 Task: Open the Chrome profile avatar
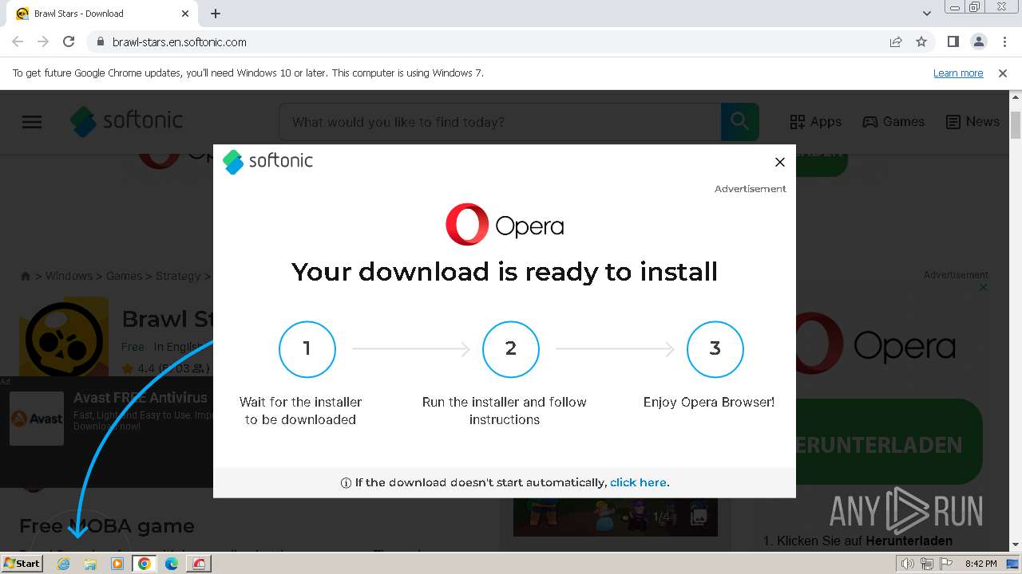coord(979,41)
